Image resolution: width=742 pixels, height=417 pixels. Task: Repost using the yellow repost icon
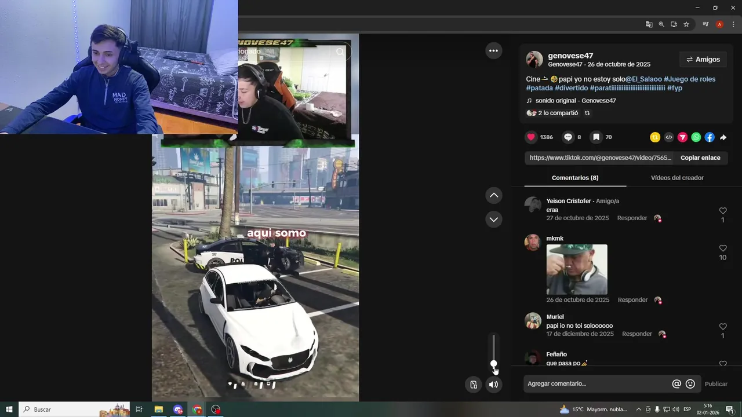(x=655, y=137)
